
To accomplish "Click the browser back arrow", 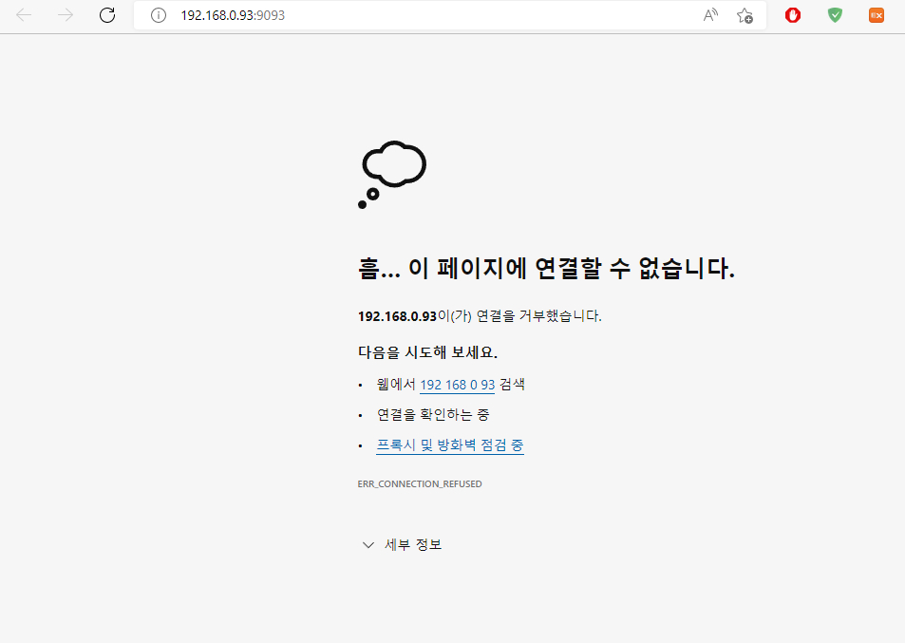I will click(24, 15).
